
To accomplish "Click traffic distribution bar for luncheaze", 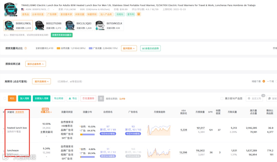I will (x=87, y=157).
